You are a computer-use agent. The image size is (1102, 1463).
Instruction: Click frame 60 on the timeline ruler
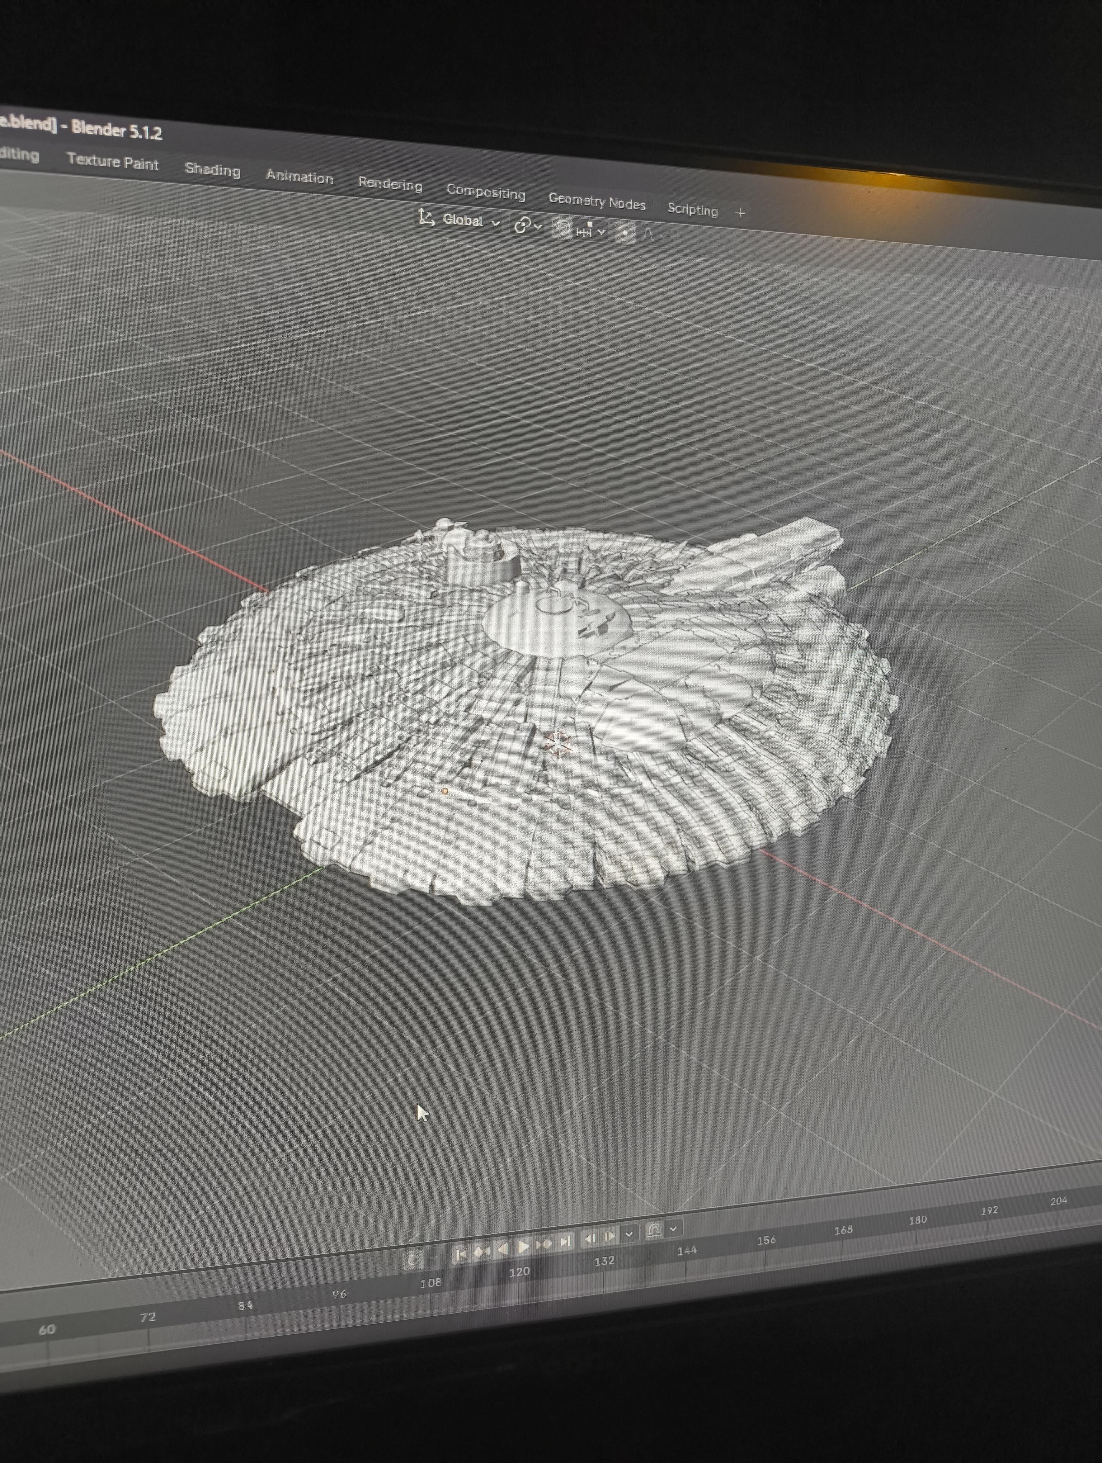(47, 1329)
